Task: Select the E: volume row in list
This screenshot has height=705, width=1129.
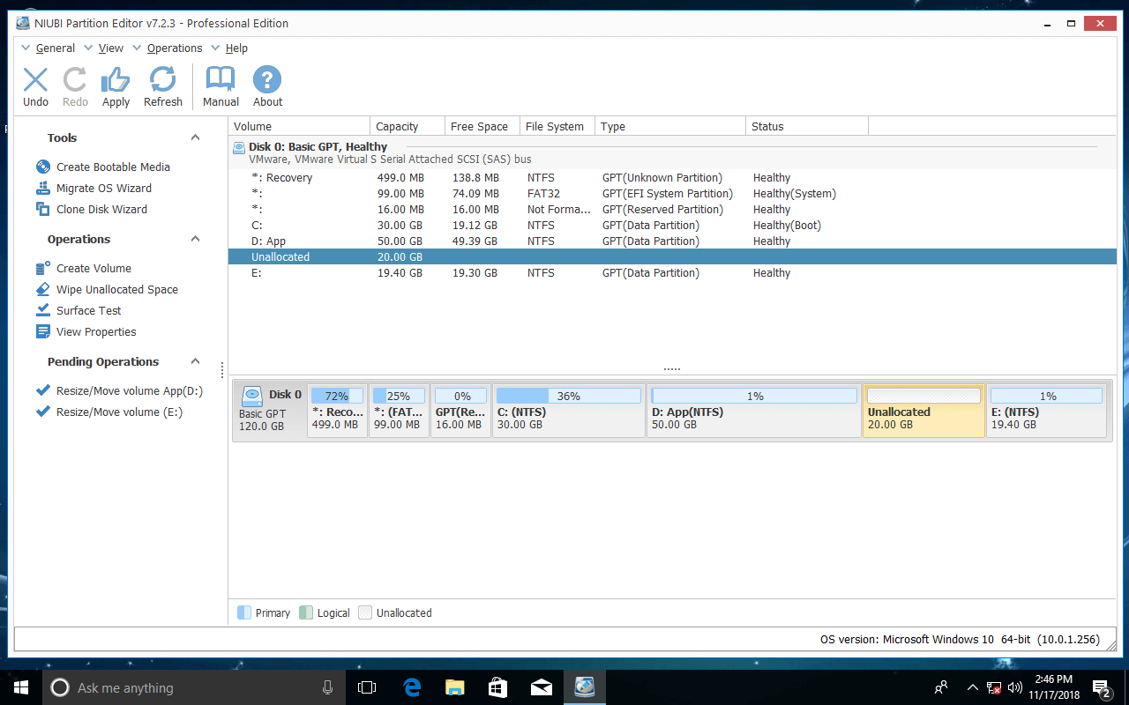Action: click(672, 272)
